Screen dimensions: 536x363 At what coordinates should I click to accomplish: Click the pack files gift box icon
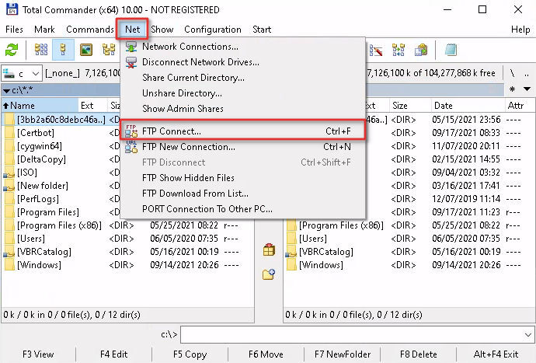click(269, 250)
